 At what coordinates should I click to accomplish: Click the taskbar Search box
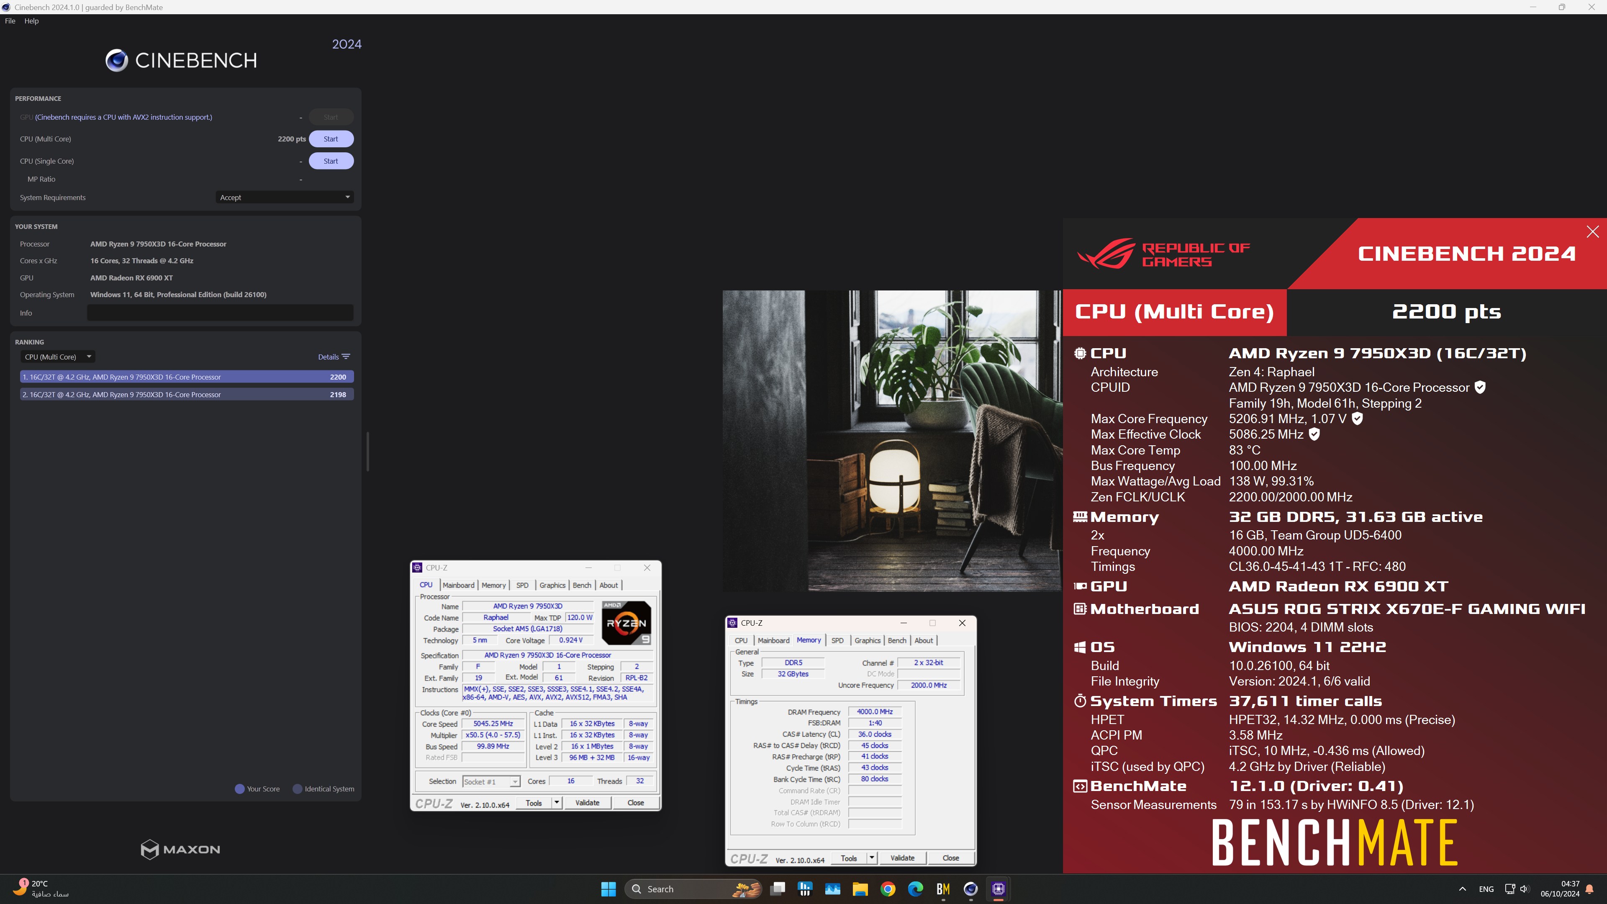pyautogui.click(x=693, y=889)
